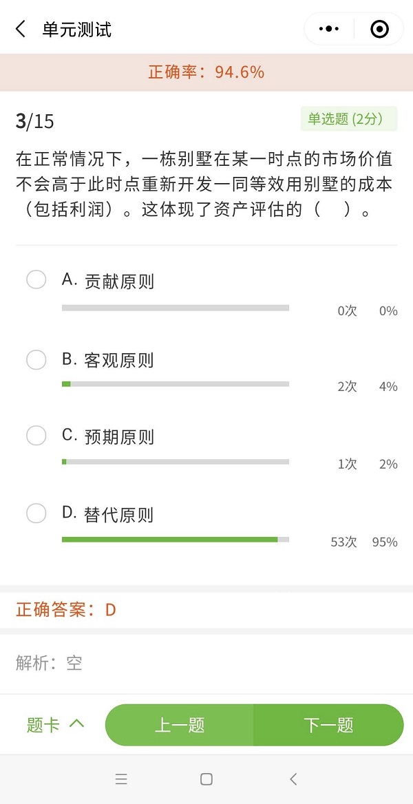Click the 单选题 (2分) question type tag
The width and height of the screenshot is (413, 804).
pos(349,119)
